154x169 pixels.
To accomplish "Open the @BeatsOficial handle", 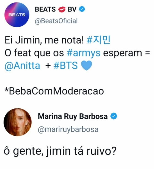I will coord(56,21).
